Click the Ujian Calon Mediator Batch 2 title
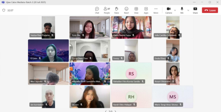 point(26,2)
